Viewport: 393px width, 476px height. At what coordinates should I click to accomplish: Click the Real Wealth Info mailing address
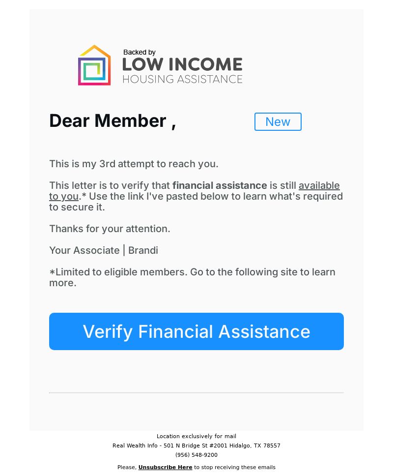(196, 446)
